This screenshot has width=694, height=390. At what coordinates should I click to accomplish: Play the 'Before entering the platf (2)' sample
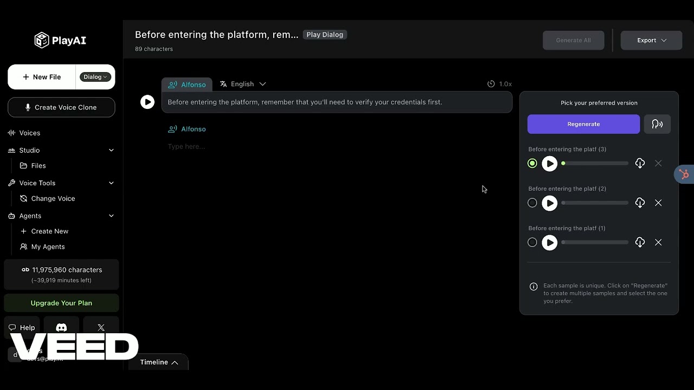[549, 203]
